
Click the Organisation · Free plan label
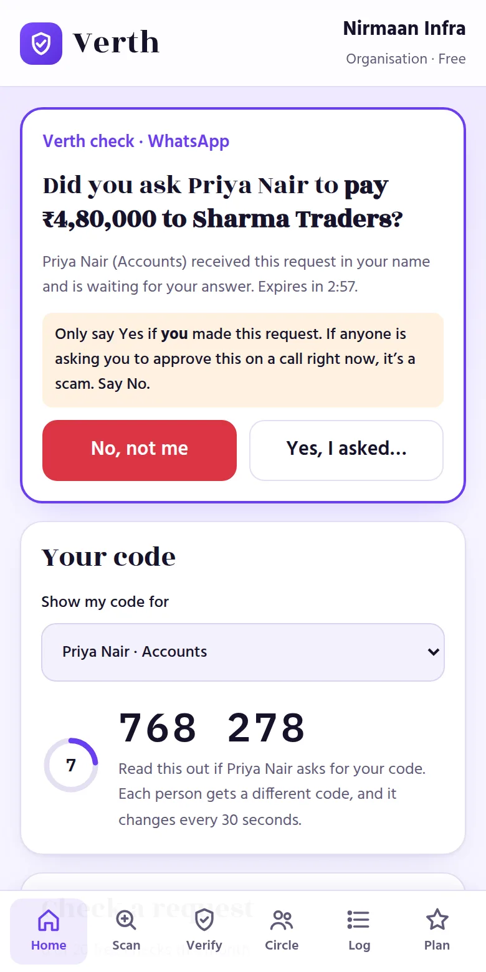click(406, 59)
